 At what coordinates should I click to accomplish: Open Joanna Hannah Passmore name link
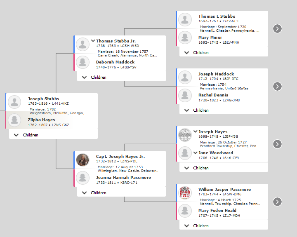tap(123, 177)
